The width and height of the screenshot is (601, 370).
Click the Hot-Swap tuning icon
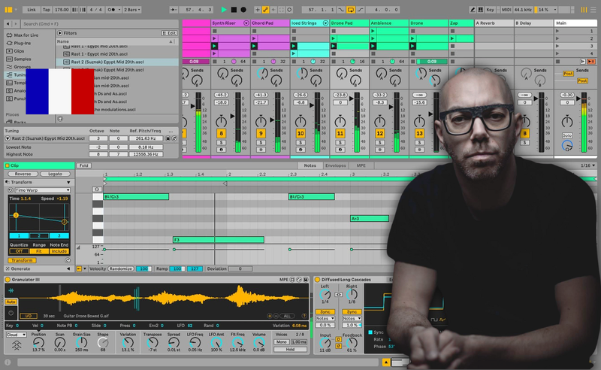174,138
